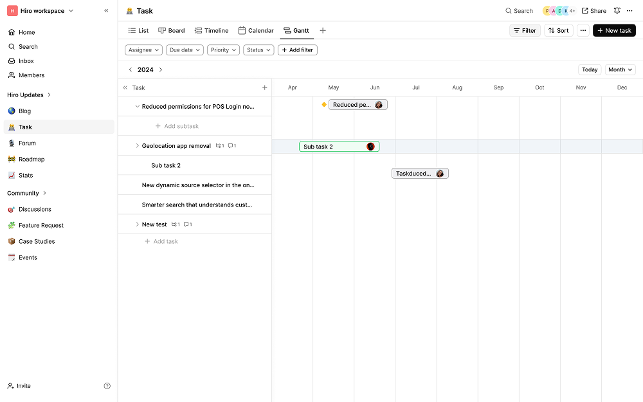Go to the next year
This screenshot has width=643, height=402.
click(x=161, y=69)
